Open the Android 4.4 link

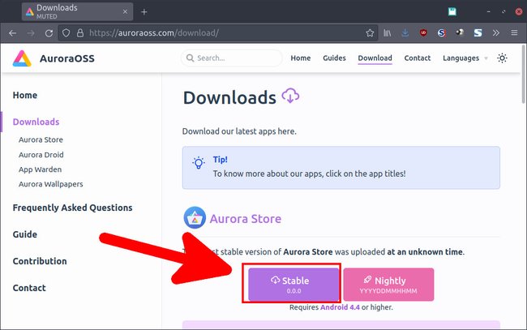[340, 307]
